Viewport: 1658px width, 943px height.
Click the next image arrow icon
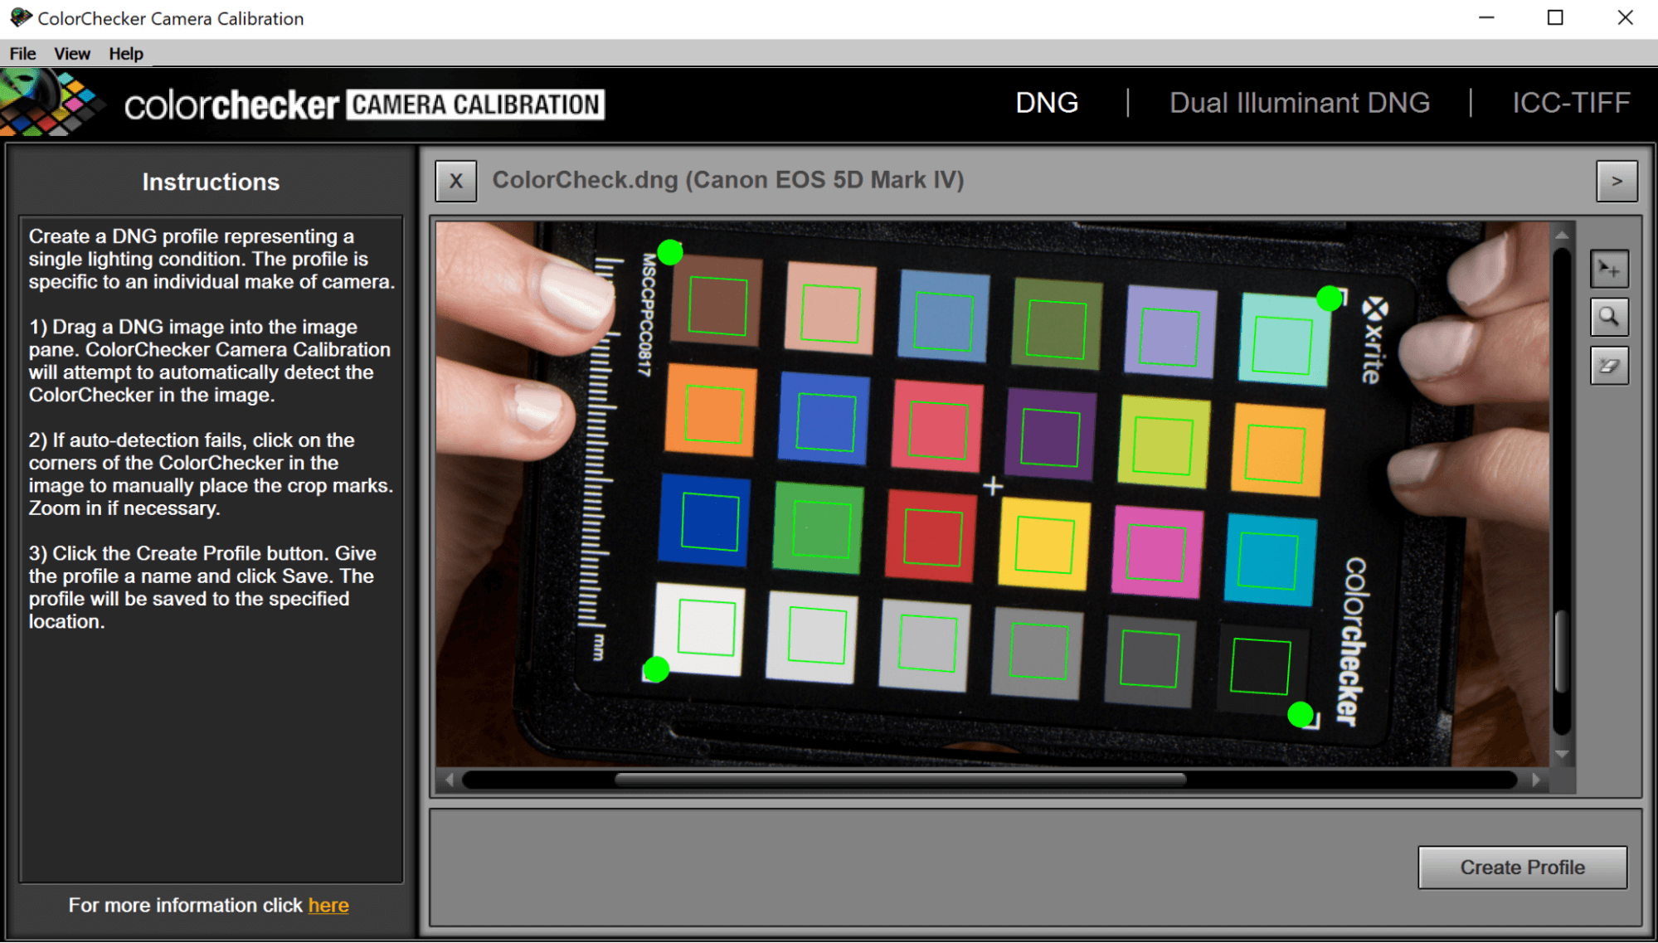1616,181
